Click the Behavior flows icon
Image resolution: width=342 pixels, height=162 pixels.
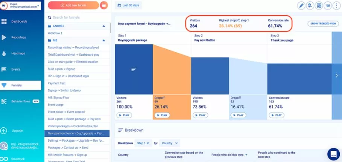click(4, 101)
